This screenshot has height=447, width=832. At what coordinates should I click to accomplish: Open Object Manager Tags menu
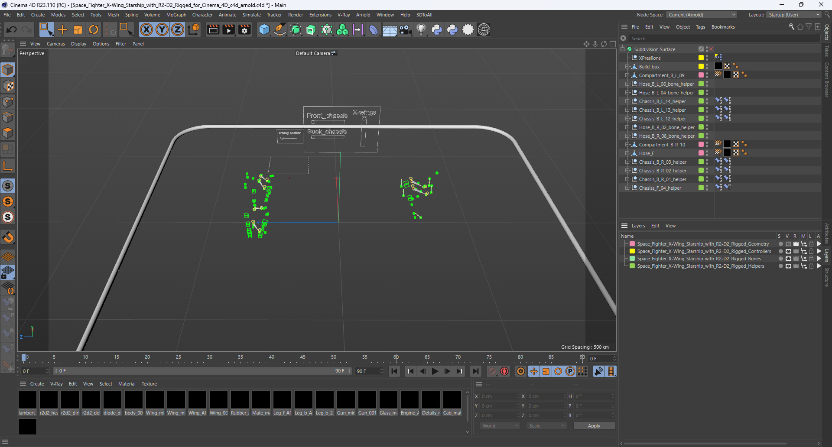[x=700, y=27]
